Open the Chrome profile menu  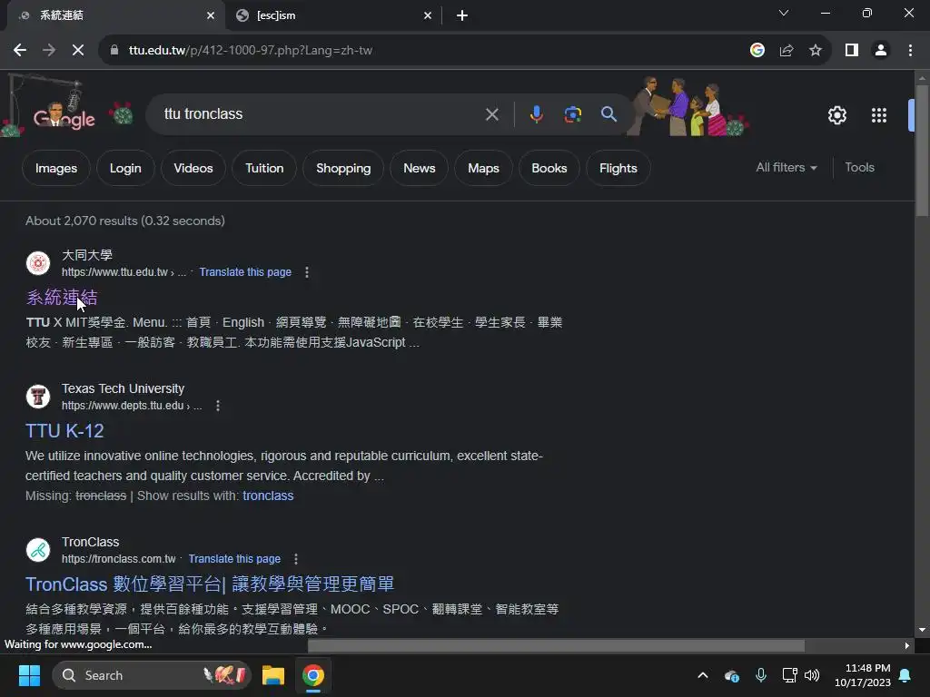(x=881, y=51)
